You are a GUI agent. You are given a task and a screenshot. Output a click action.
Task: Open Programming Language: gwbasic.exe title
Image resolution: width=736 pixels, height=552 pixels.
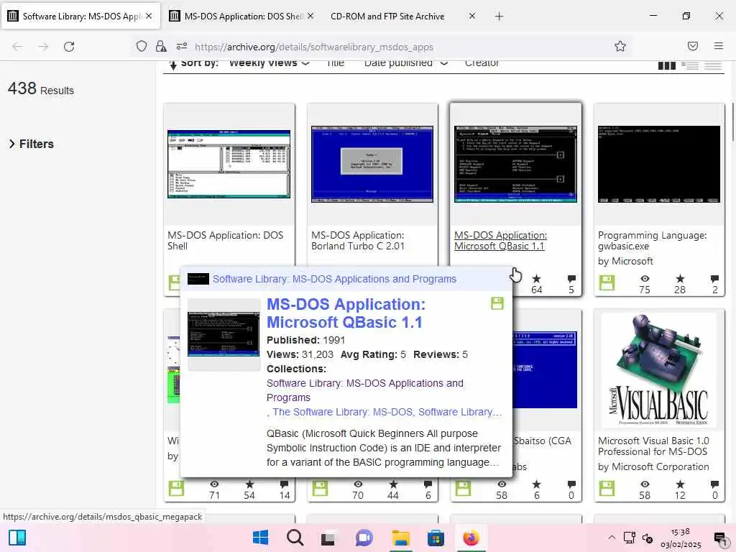[652, 241]
